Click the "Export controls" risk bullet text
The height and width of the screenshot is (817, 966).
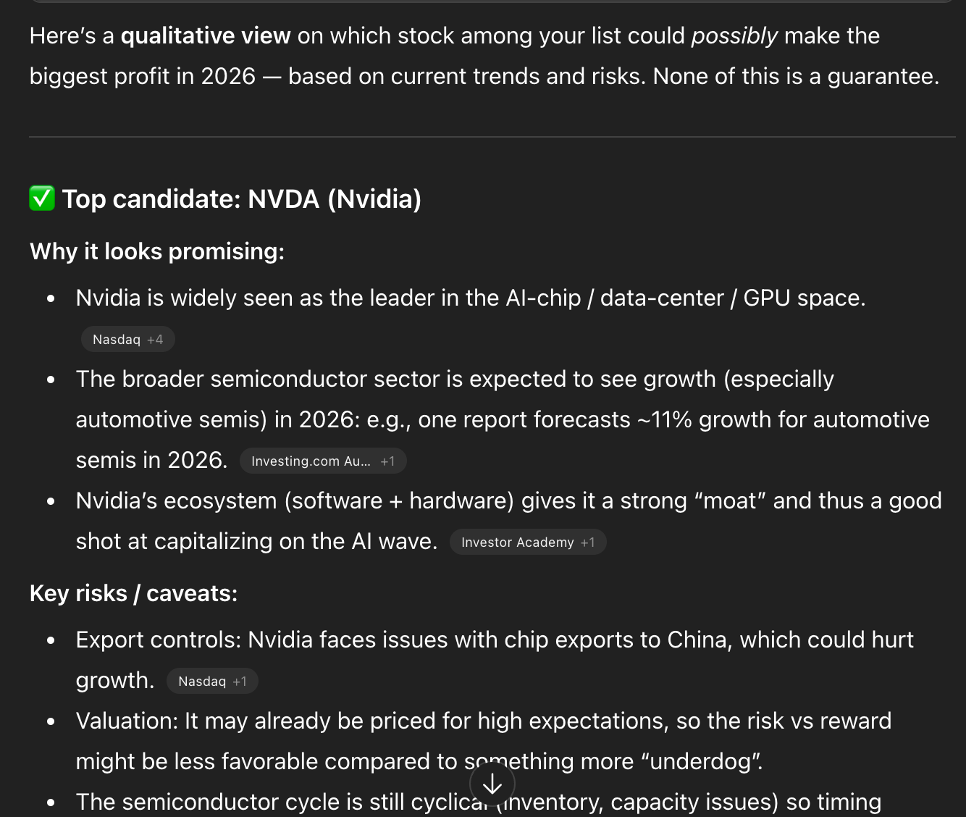tap(494, 640)
